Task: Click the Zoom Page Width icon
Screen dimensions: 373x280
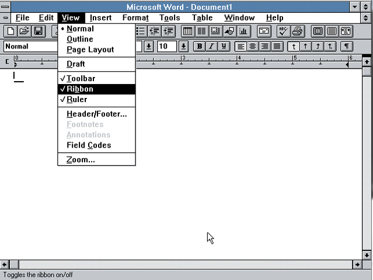Action: click(x=346, y=31)
